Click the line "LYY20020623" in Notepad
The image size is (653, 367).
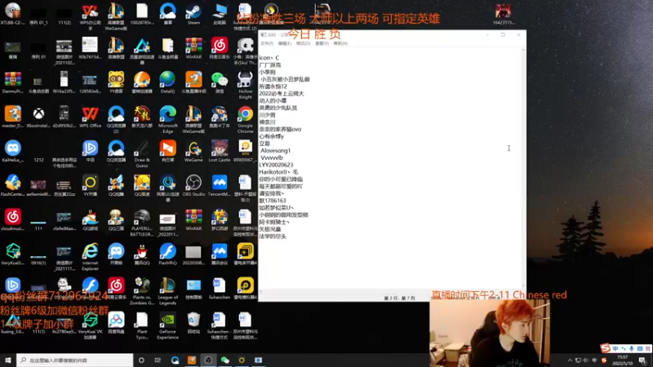[276, 165]
